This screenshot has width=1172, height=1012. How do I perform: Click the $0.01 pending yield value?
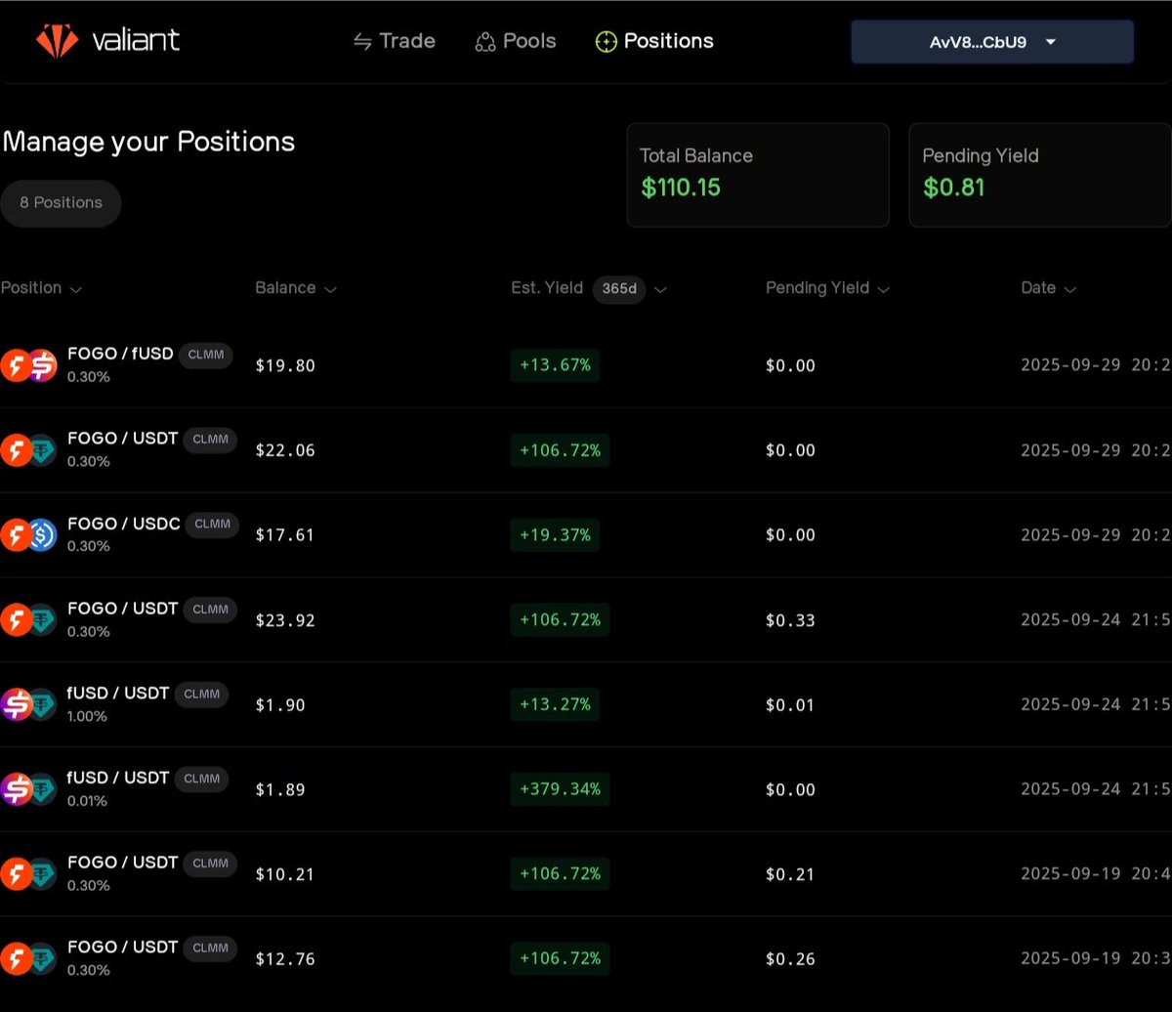[x=790, y=705]
